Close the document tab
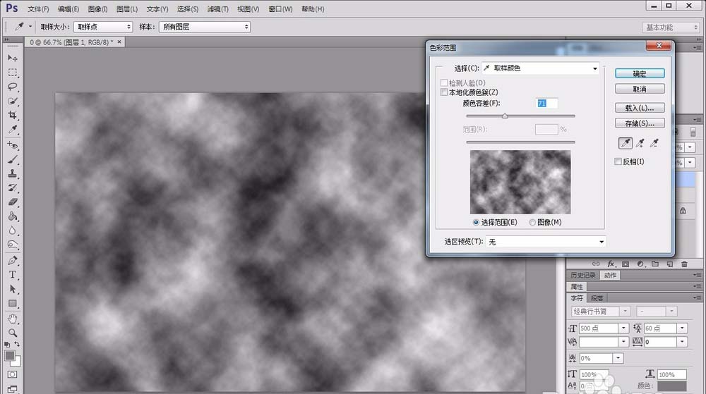The height and width of the screenshot is (394, 706). click(119, 42)
